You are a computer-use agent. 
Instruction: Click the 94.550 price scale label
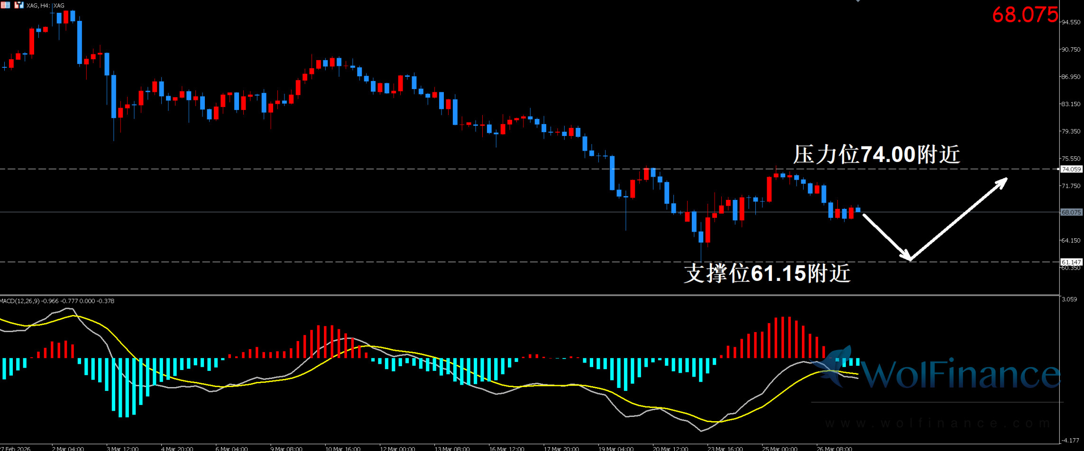(x=1071, y=22)
